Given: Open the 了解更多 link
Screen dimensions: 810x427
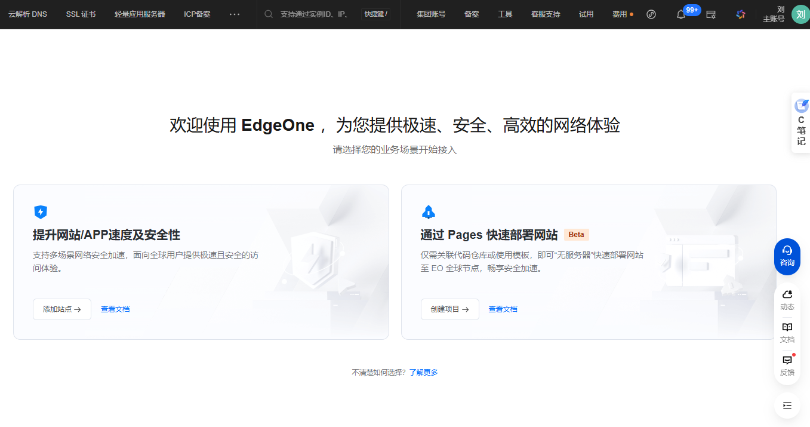Looking at the screenshot, I should 424,372.
